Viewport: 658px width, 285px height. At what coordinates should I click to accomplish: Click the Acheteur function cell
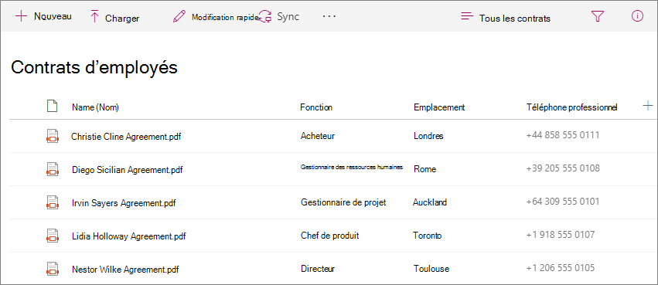tap(318, 136)
